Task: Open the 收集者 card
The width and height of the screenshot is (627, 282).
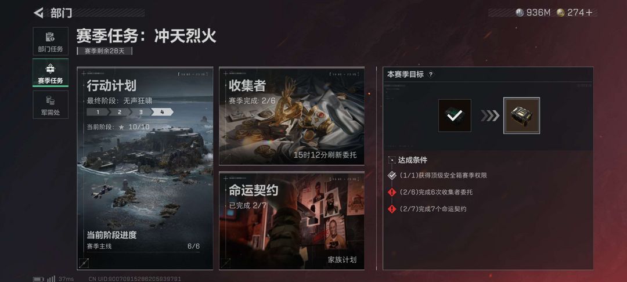Action: 291,116
